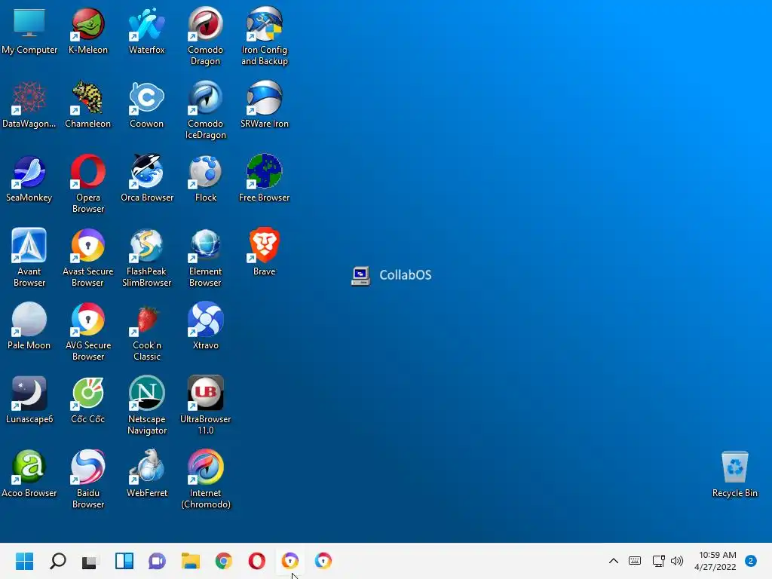Click the FlashPeak SlimBrowser shortcut

147,258
